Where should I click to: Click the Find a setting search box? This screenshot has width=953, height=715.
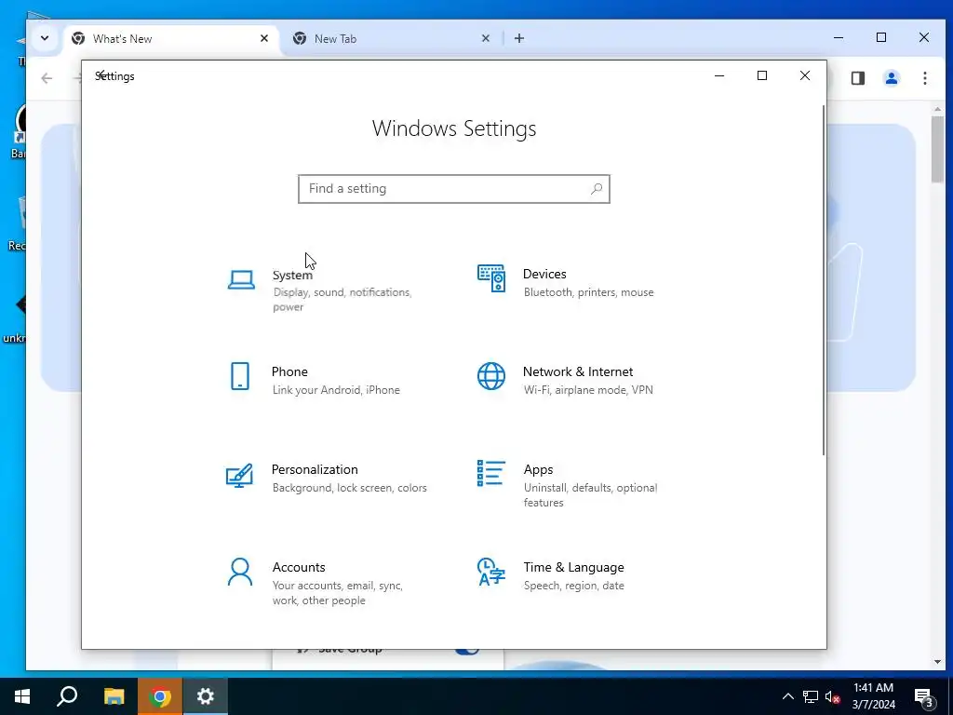tap(454, 189)
